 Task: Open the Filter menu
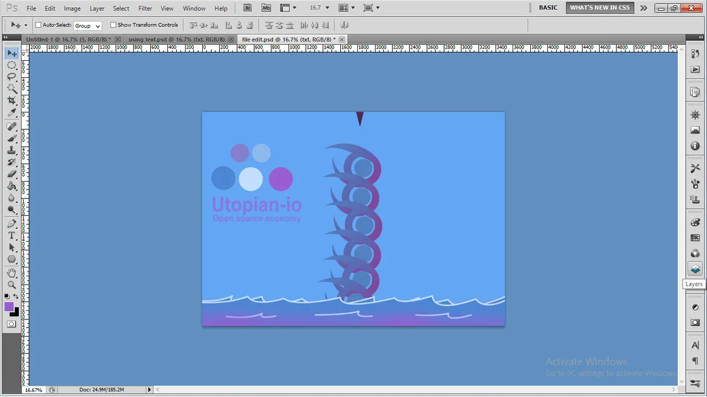(x=145, y=8)
